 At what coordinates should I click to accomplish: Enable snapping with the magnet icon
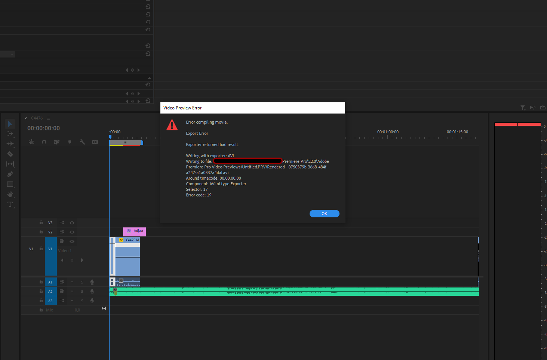44,142
